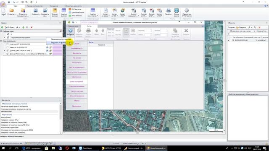Click green save icon in dialog title bar
This screenshot has height=151, width=269.
pos(69,22)
